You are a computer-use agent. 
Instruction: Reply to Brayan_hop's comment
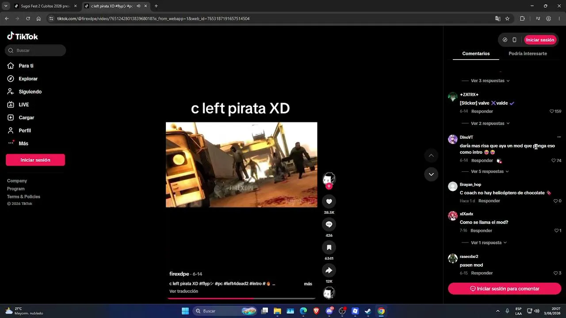(x=489, y=201)
